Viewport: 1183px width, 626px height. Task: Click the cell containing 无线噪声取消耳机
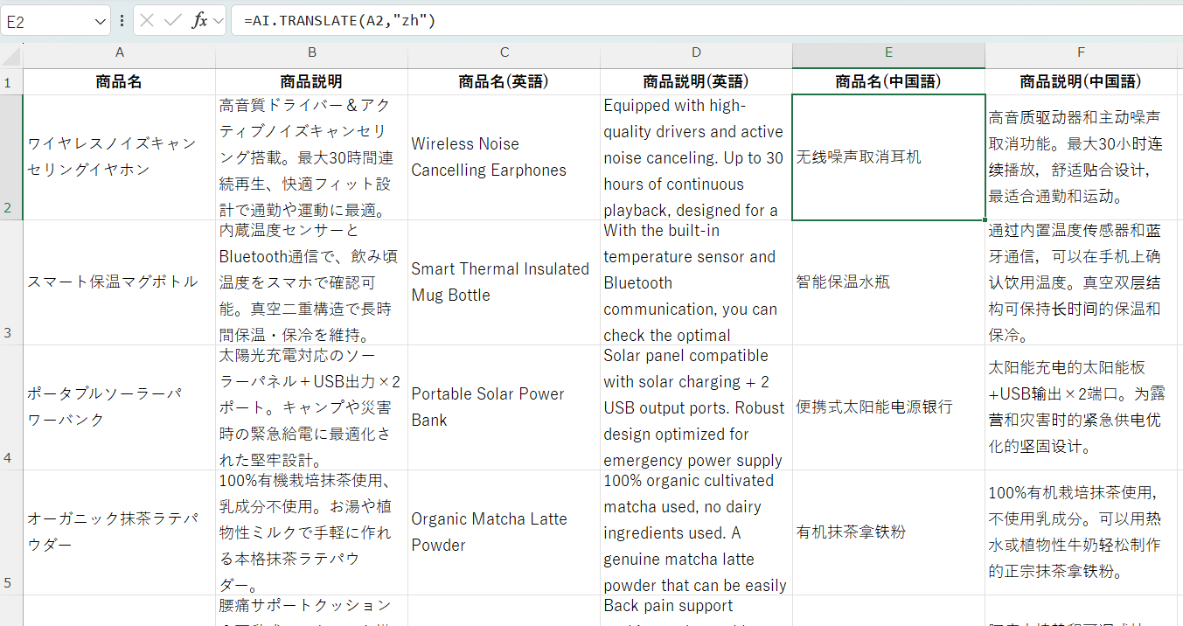887,156
